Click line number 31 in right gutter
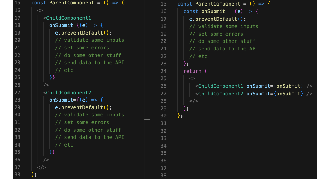This screenshot has width=329, height=179. pyautogui.click(x=164, y=123)
